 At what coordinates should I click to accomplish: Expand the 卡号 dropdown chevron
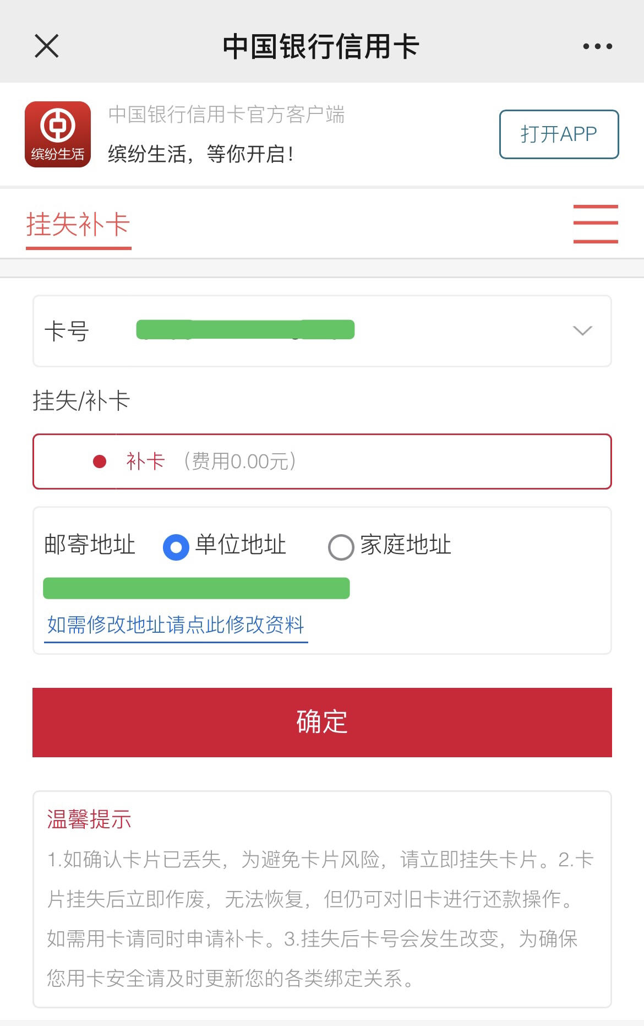pyautogui.click(x=582, y=330)
